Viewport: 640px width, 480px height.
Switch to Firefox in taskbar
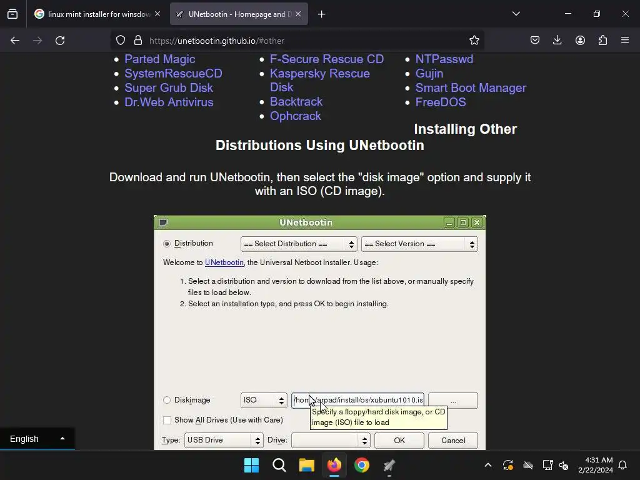tap(334, 465)
